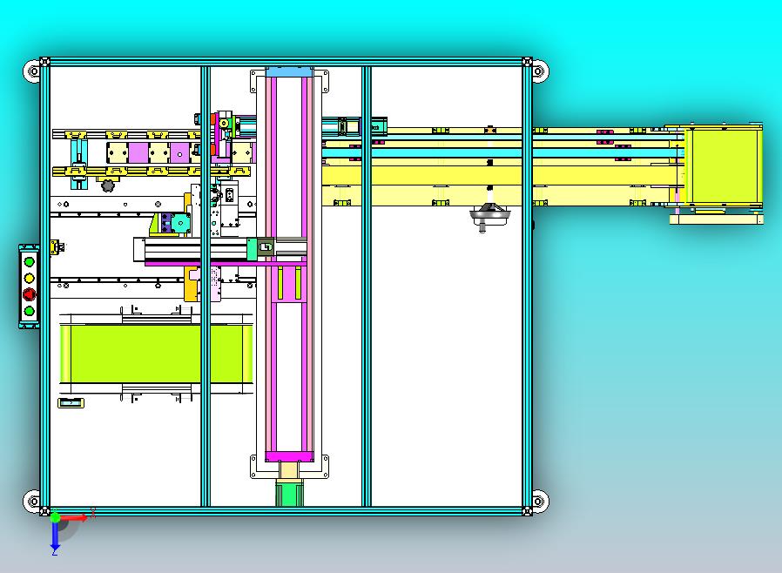Select the yellow-green box at the conveyor's far end
The height and width of the screenshot is (573, 782).
coord(724,165)
